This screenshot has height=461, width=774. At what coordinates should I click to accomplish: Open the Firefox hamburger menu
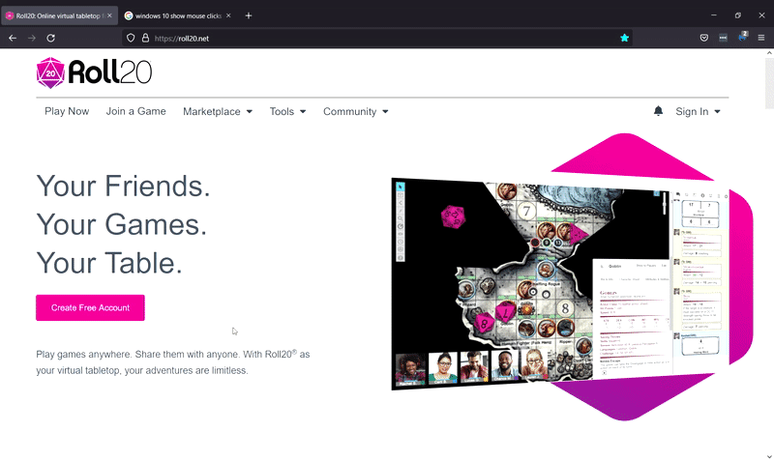pos(760,38)
